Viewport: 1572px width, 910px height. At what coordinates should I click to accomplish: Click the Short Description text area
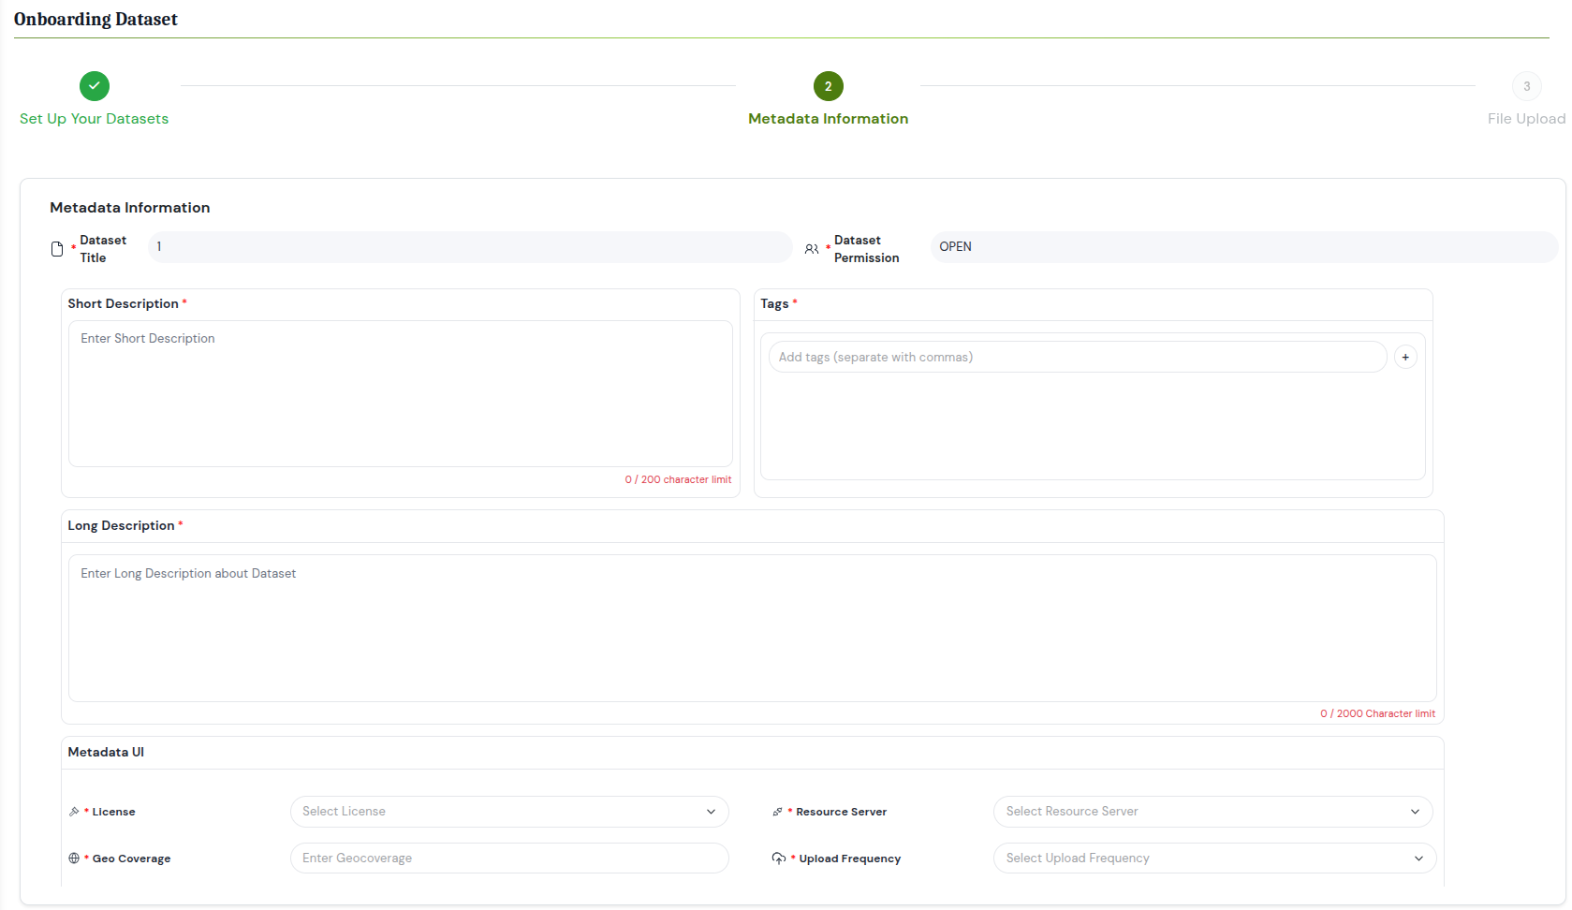coord(400,393)
